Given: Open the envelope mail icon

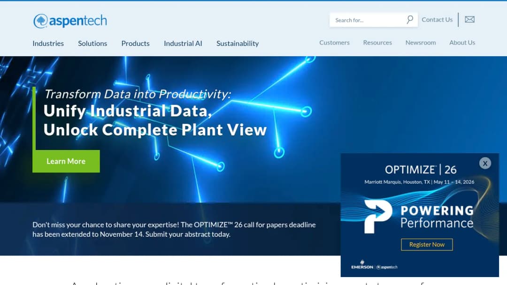Looking at the screenshot, I should 469,19.
